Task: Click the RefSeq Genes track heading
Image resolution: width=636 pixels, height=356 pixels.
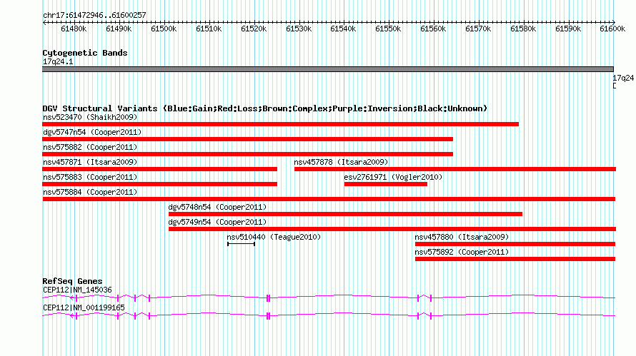Action: pos(72,281)
